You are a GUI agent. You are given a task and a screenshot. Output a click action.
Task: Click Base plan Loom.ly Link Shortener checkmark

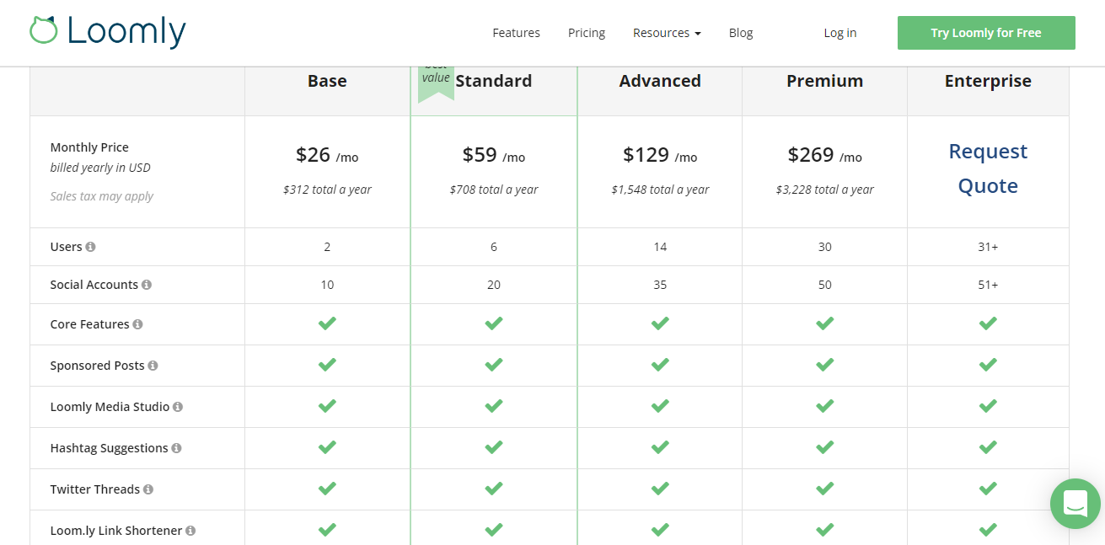[x=327, y=530]
